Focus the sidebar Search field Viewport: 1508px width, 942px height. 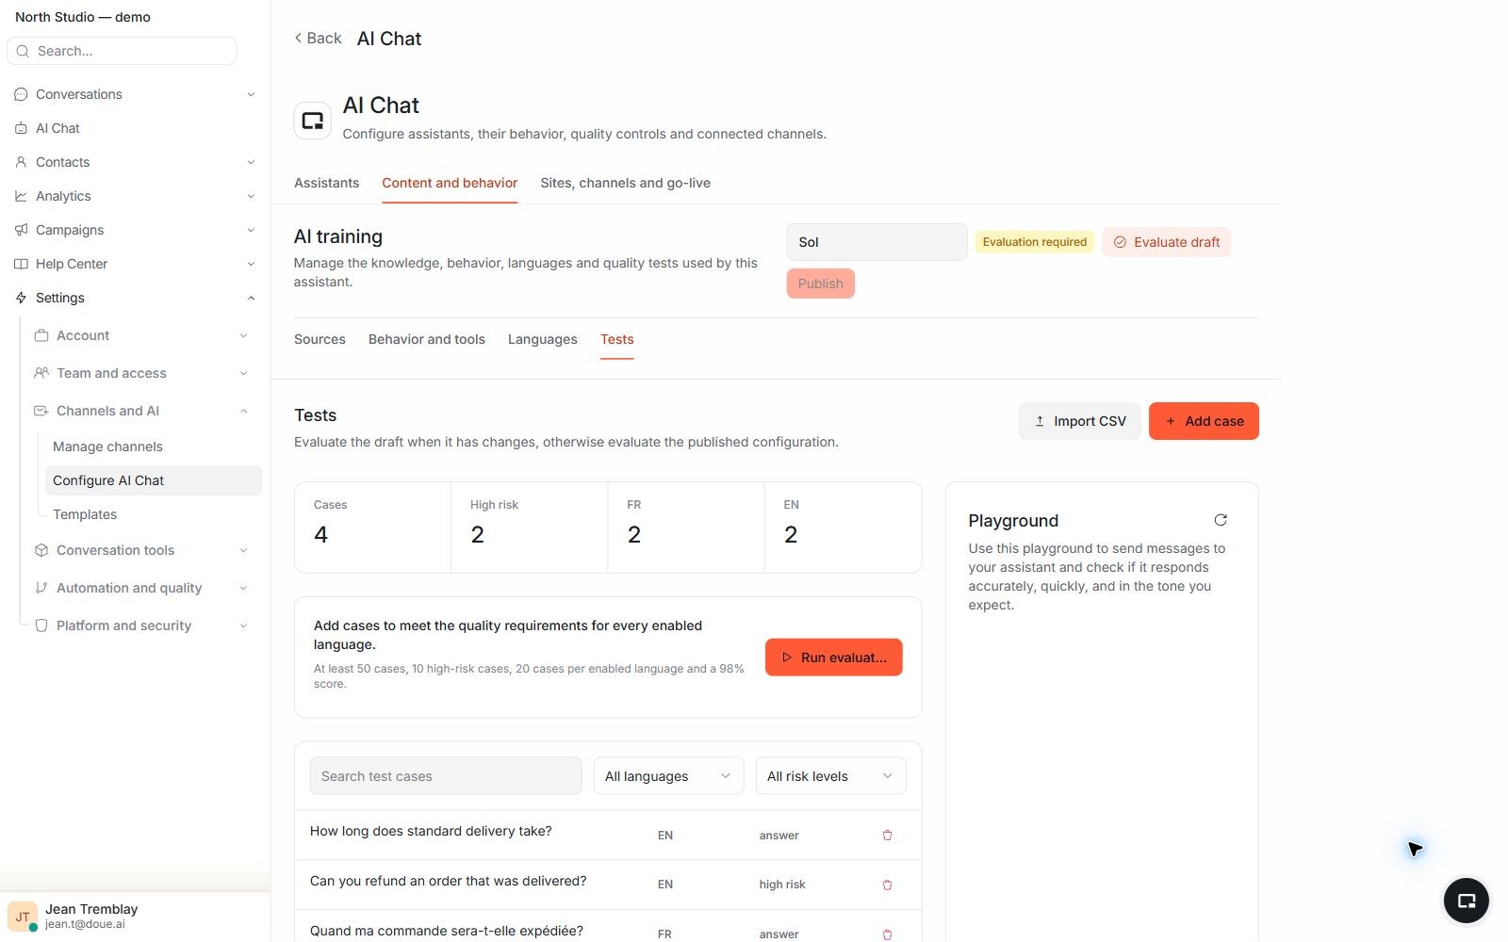tap(122, 51)
